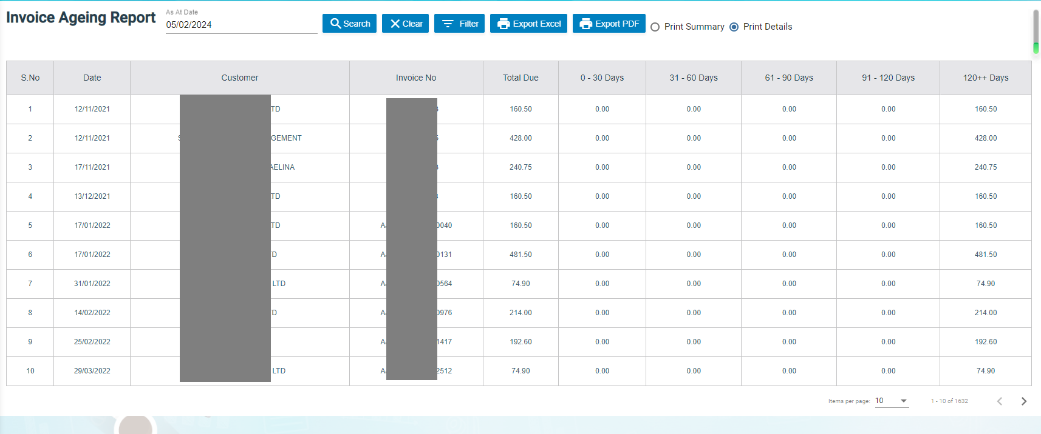Click the dropdown arrow beside page size 10
The height and width of the screenshot is (434, 1041).
click(x=904, y=401)
